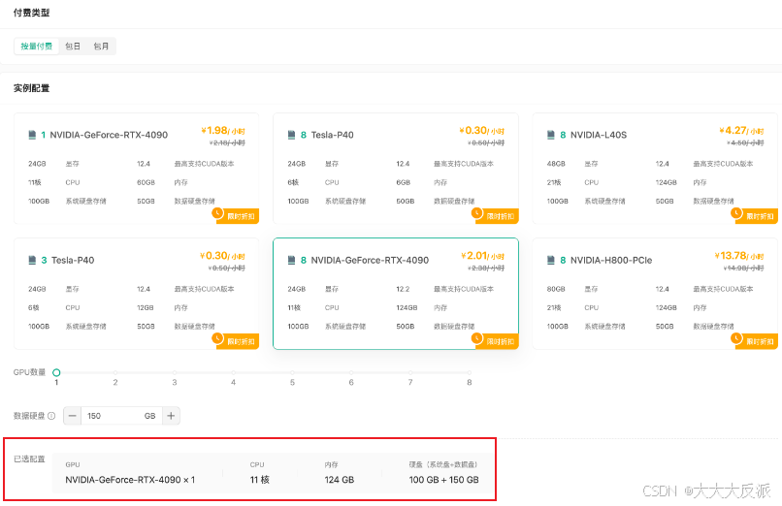This screenshot has height=506, width=782.
Task: Decrease data disk size with minus button
Action: point(73,416)
